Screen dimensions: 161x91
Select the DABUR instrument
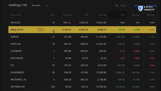coord(15,37)
